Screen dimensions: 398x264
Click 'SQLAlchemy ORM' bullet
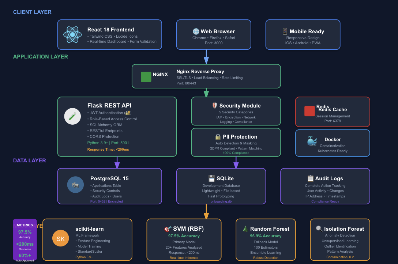(x=105, y=125)
